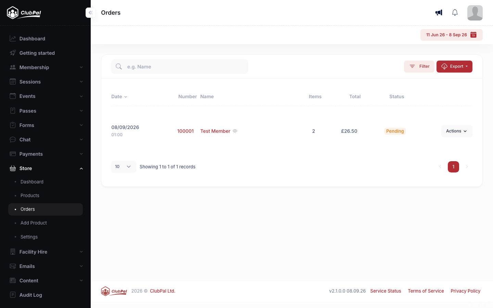Open the Service Status link
493x308 pixels.
click(385, 291)
